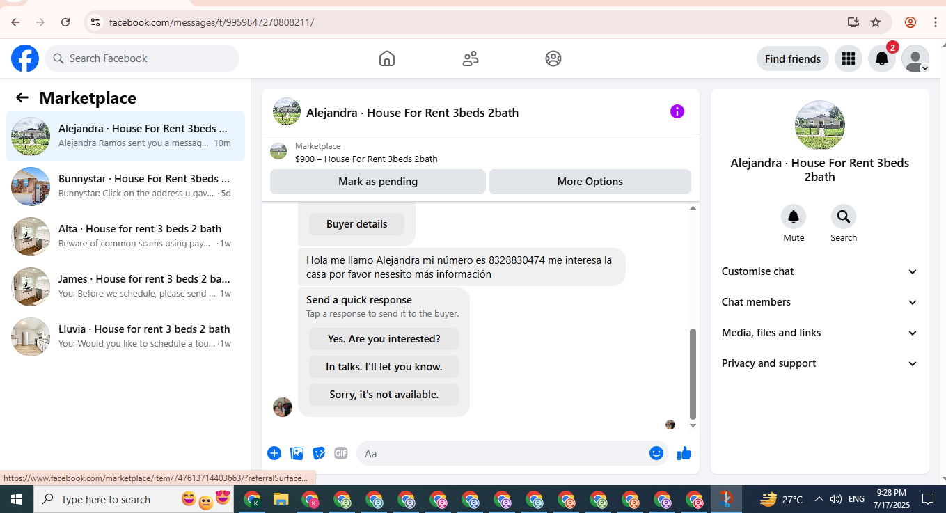Open the Groups icon in top navigation

[x=553, y=58]
